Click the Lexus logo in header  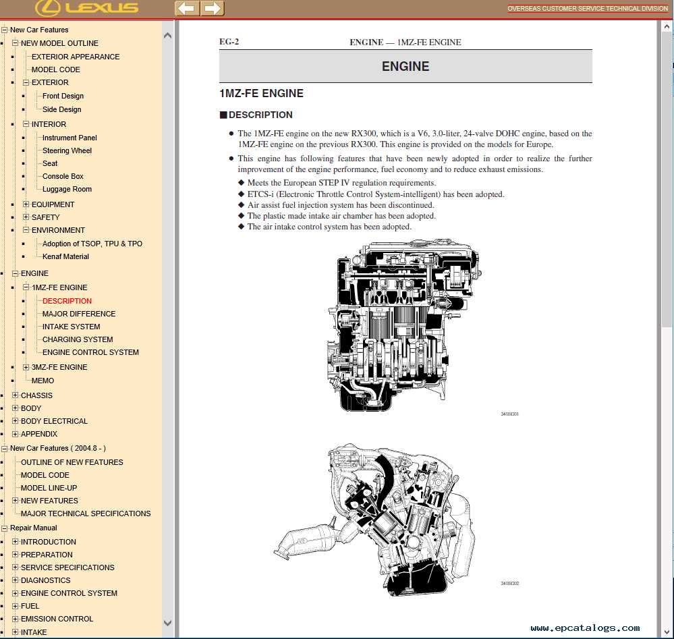coord(87,7)
